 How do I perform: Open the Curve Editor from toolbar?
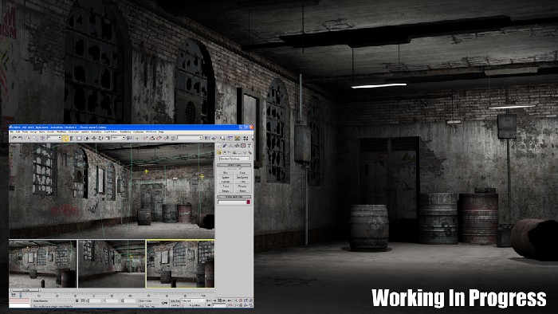230,138
